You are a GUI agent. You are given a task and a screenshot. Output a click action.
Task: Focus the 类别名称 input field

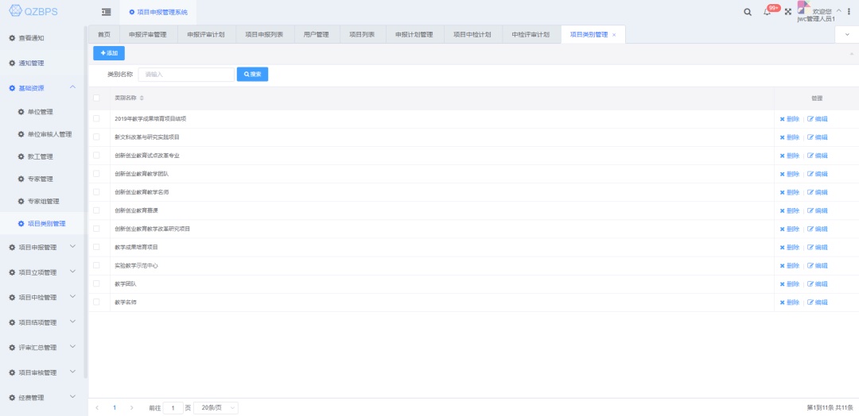tap(185, 75)
